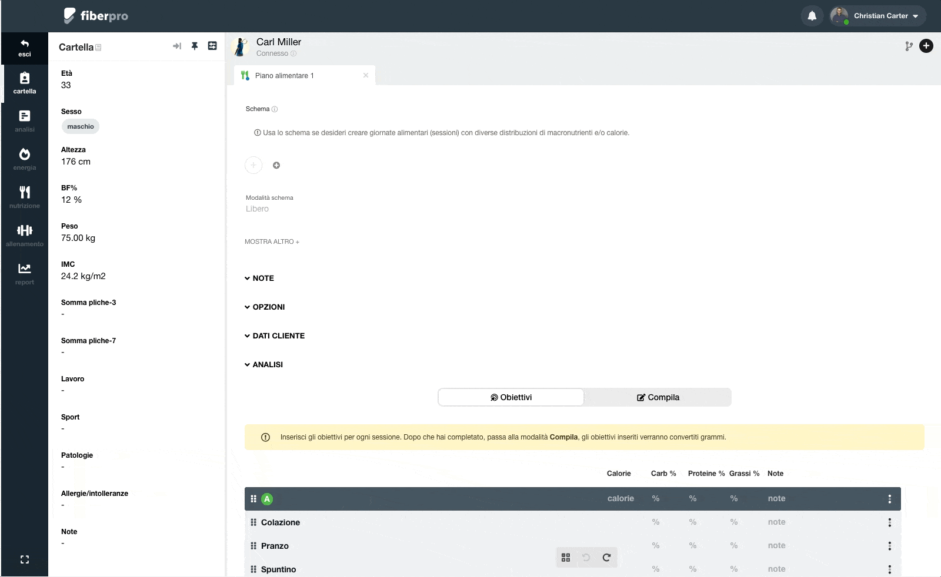Click session A Carb % field
Screen dimensions: 941x577
click(656, 499)
